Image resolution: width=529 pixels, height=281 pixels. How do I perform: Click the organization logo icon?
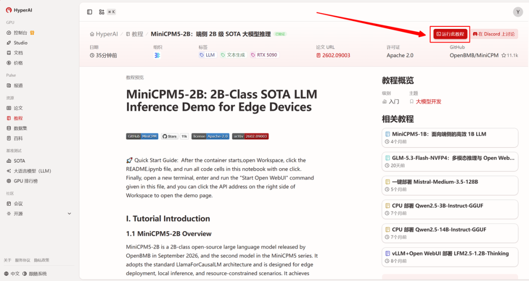(157, 55)
